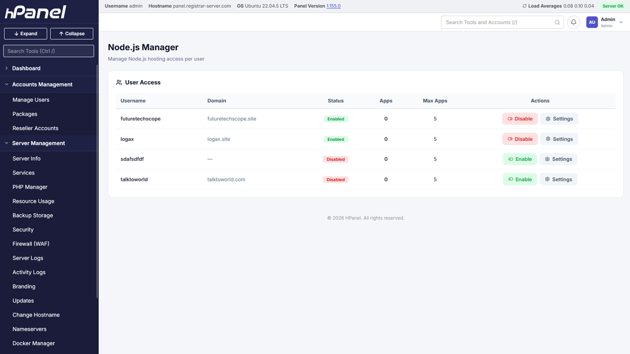Click the hPanel logo

35,12
